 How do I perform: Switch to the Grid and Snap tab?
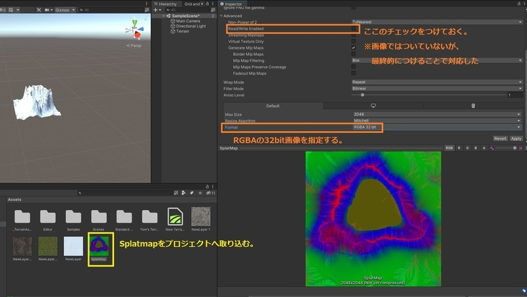point(193,4)
